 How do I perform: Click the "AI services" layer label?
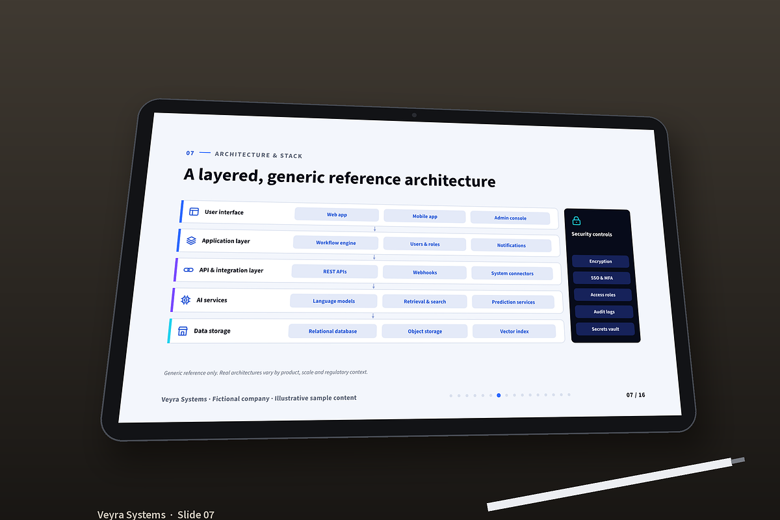pos(212,300)
